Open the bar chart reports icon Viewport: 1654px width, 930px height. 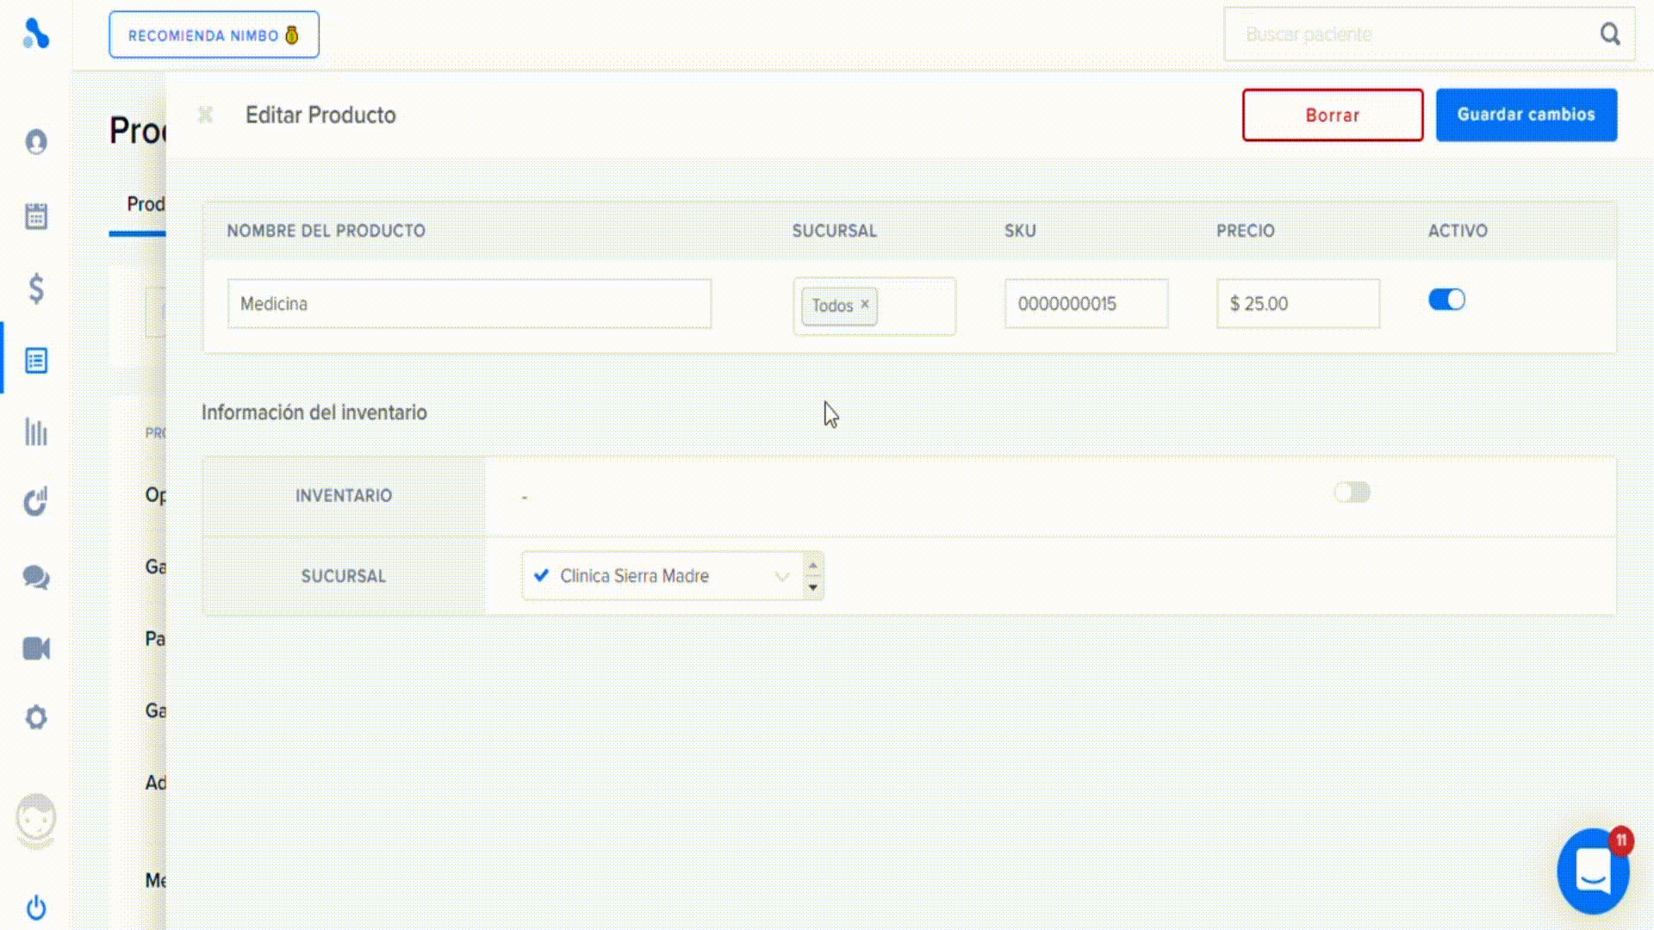(36, 432)
